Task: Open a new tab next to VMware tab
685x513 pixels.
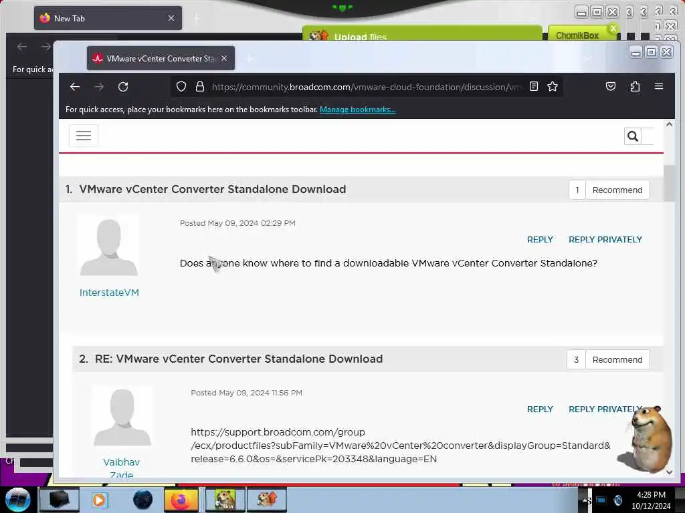Action: pos(250,58)
